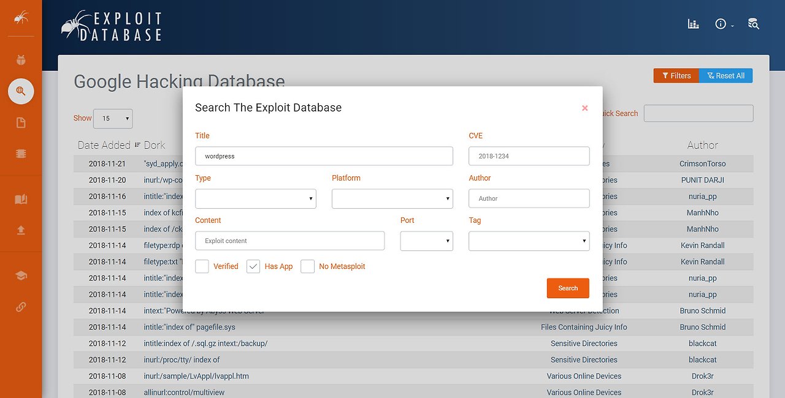Click Various Online Devices in multiview row
This screenshot has width=785, height=398.
click(584, 392)
